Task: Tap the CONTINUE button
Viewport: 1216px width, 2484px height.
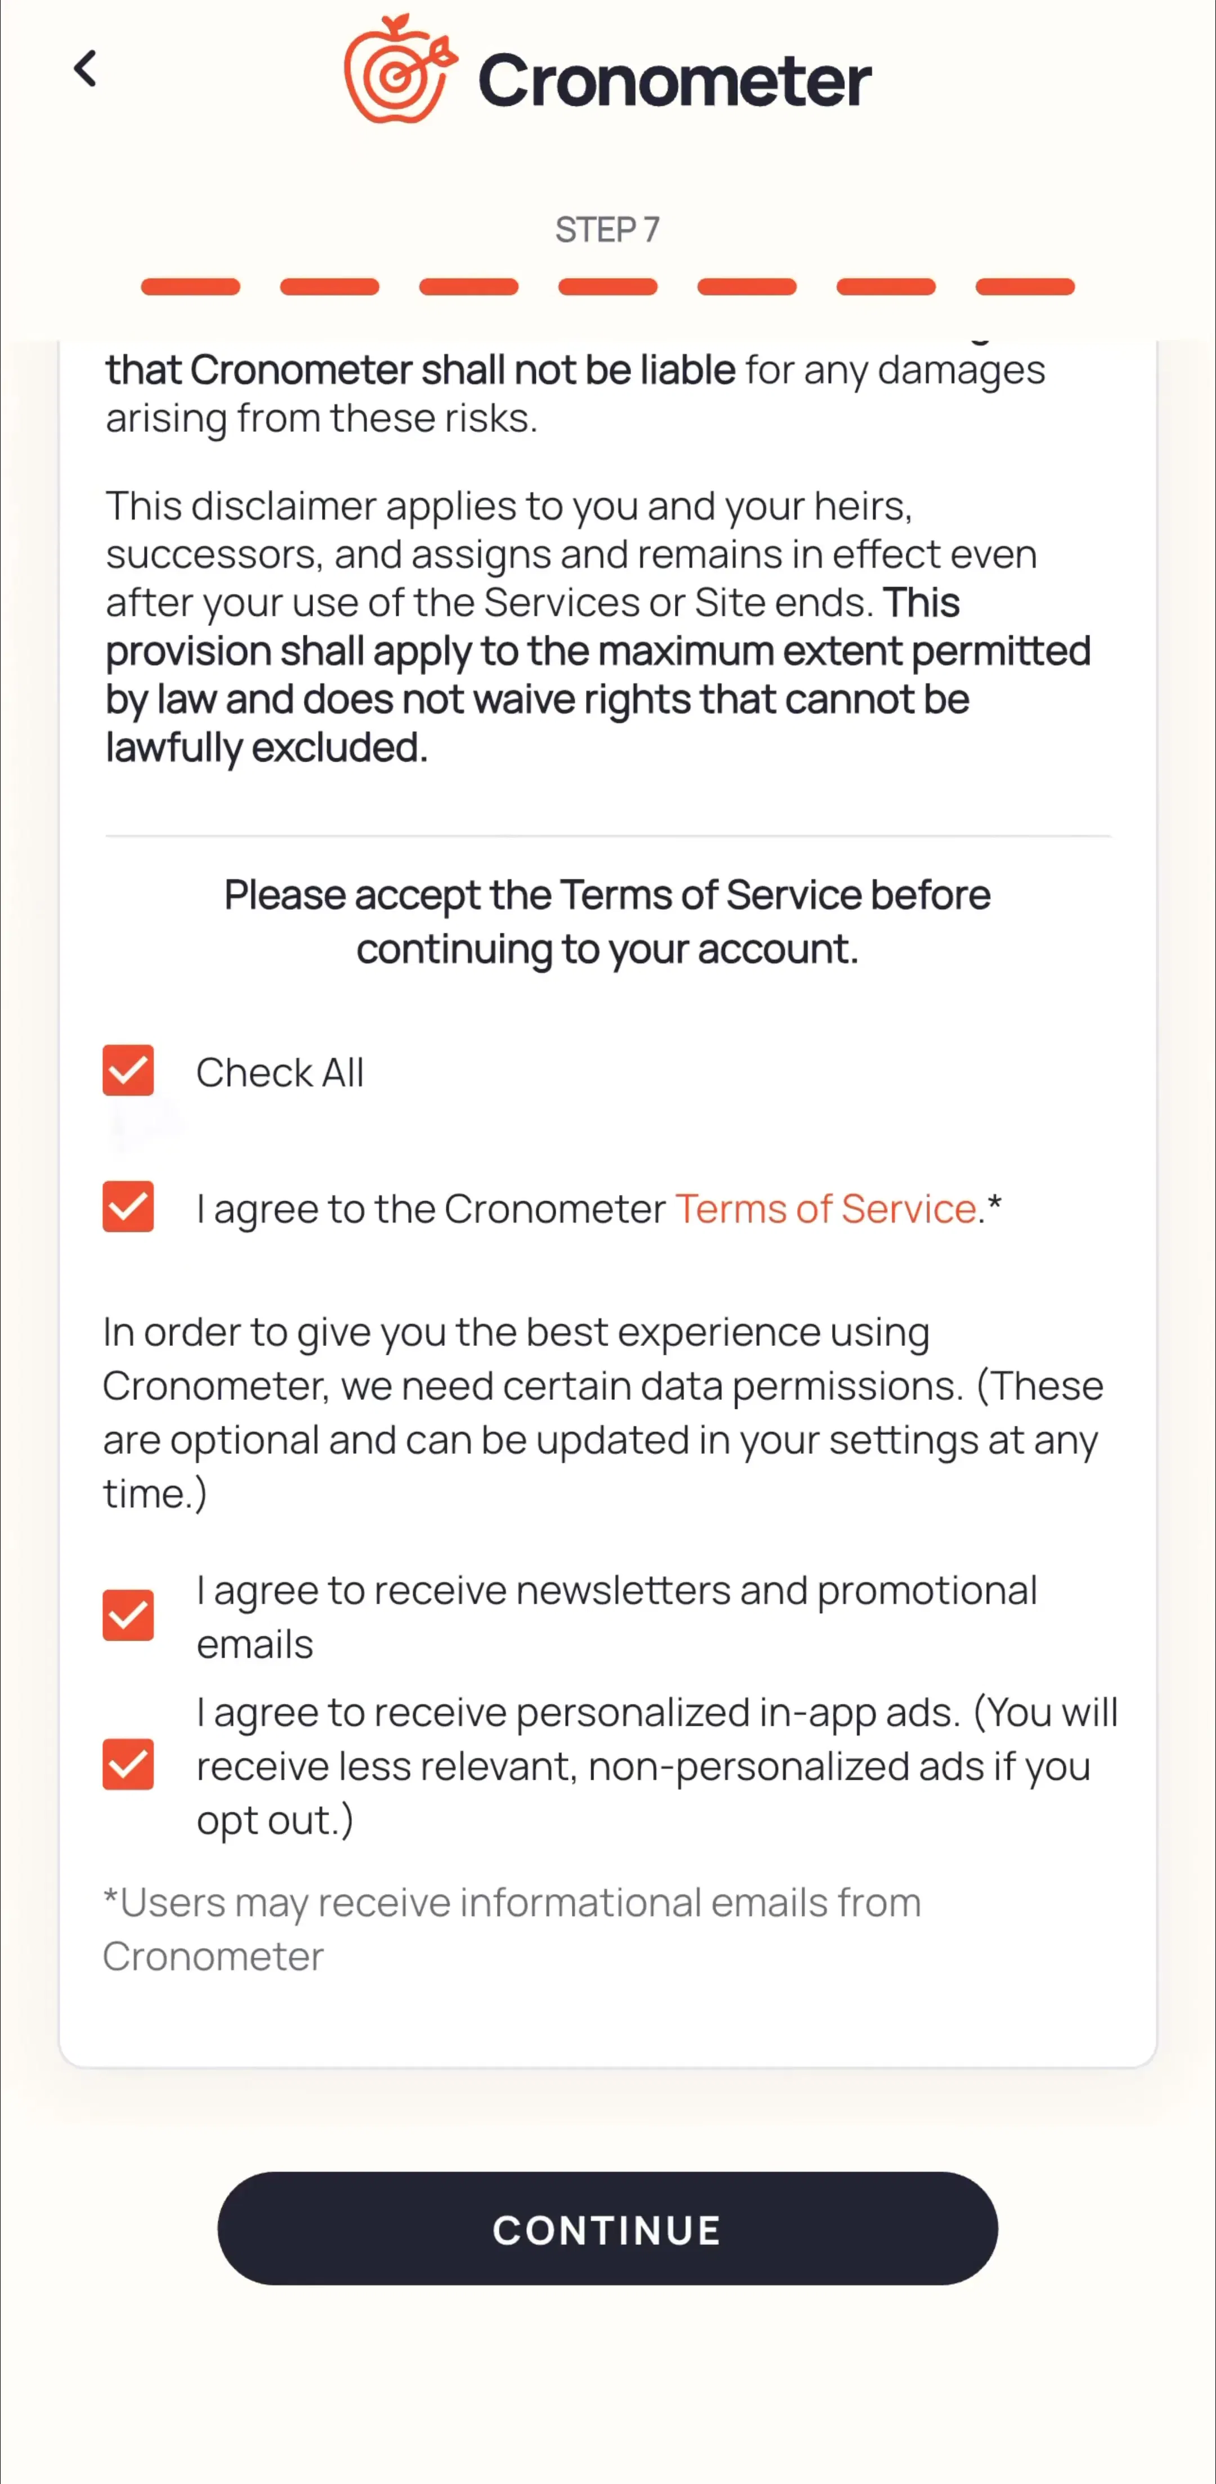Action: click(607, 2228)
